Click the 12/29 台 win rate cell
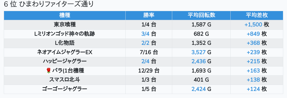 [149, 71]
